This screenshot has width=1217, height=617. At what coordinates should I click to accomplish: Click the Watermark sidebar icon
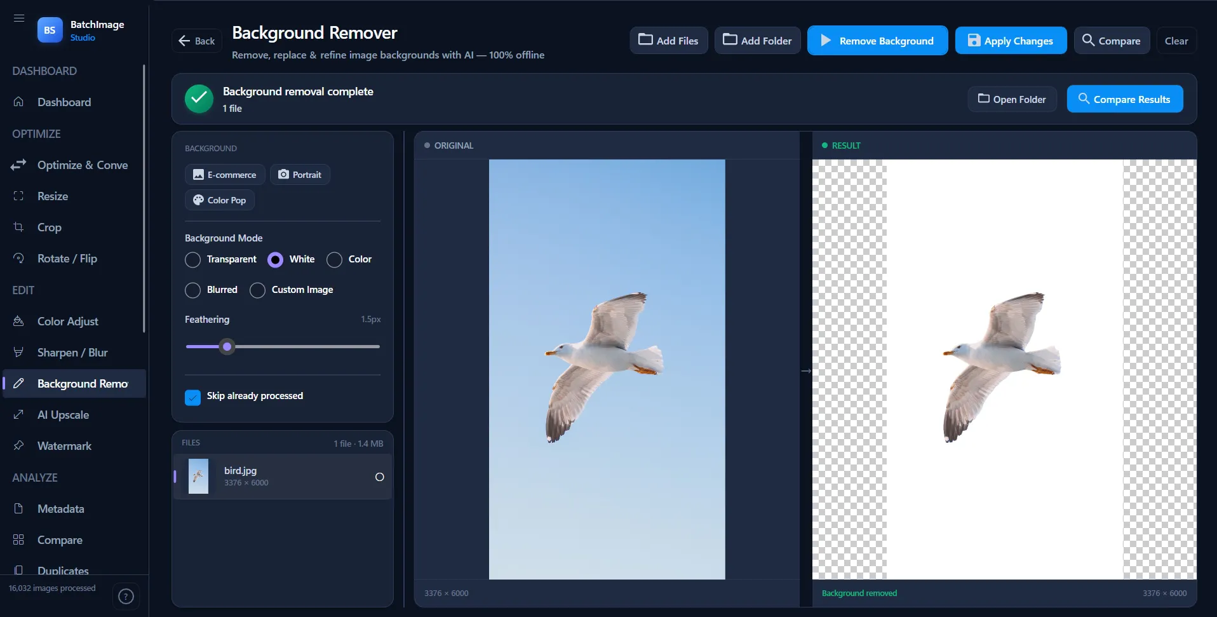click(x=18, y=445)
